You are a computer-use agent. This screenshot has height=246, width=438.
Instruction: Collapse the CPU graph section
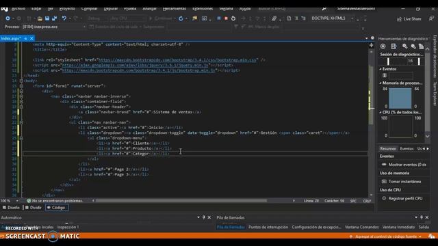pos(381,112)
